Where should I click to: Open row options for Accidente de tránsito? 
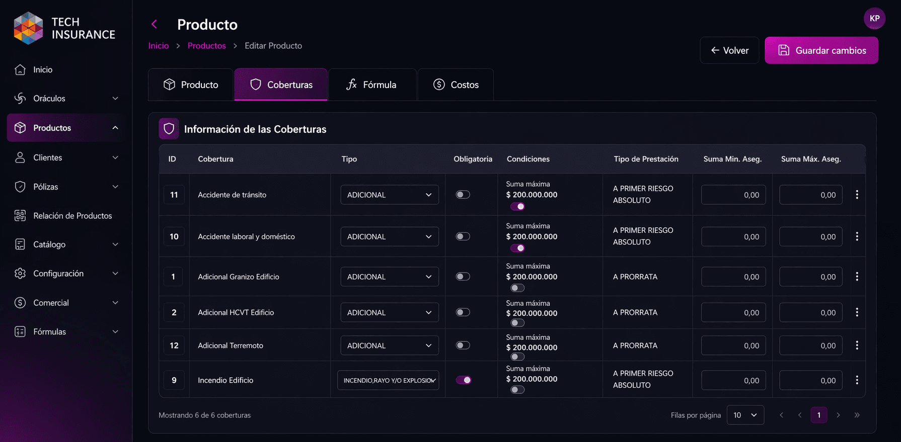tap(857, 195)
